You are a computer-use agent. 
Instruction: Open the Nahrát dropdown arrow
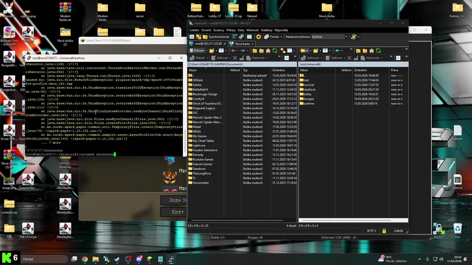pos(207,58)
